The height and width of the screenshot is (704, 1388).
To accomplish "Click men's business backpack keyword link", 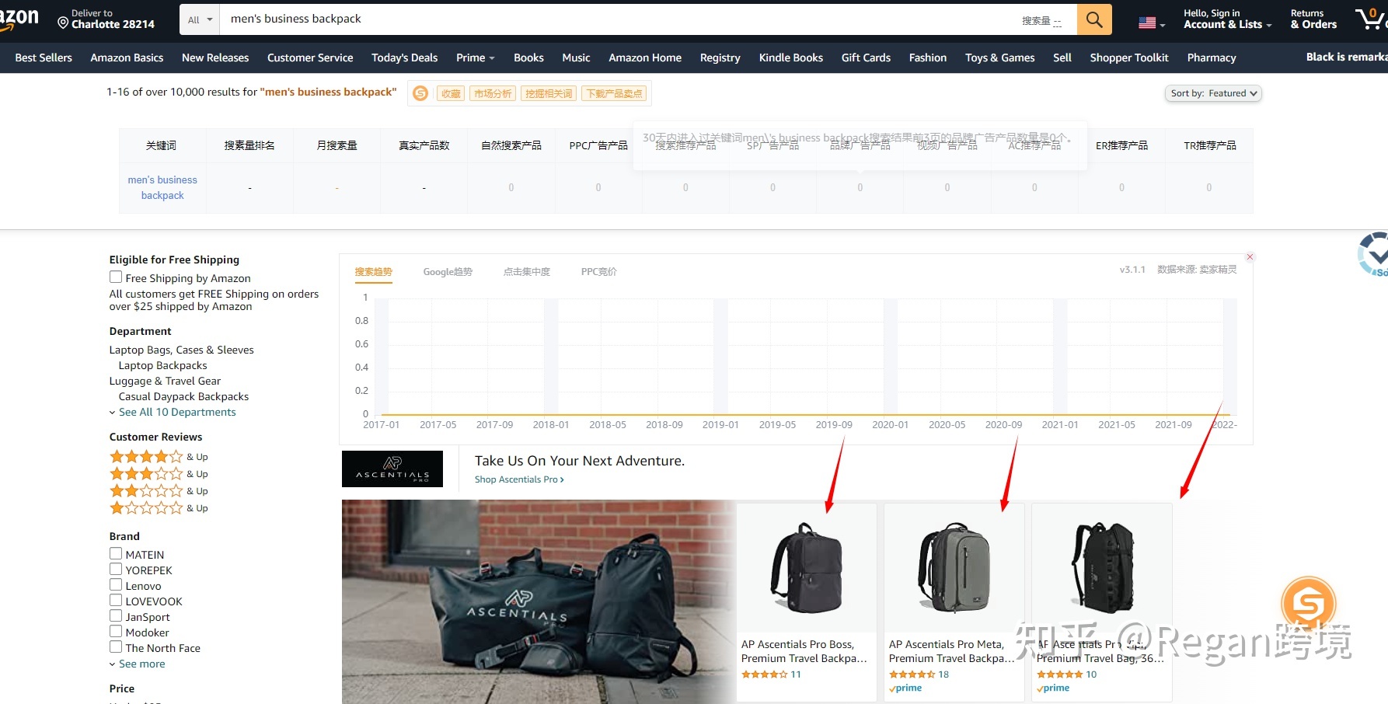I will point(162,187).
